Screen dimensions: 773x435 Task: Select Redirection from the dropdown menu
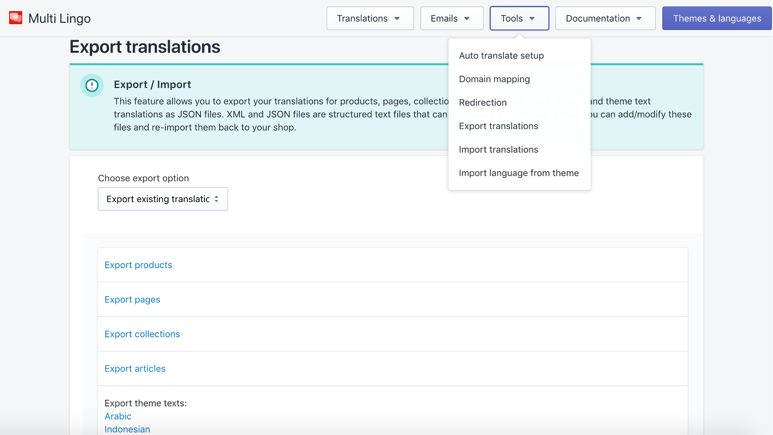pos(483,102)
